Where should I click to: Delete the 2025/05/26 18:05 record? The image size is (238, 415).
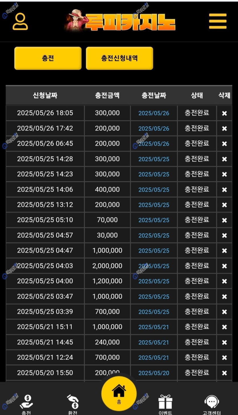[x=224, y=113]
